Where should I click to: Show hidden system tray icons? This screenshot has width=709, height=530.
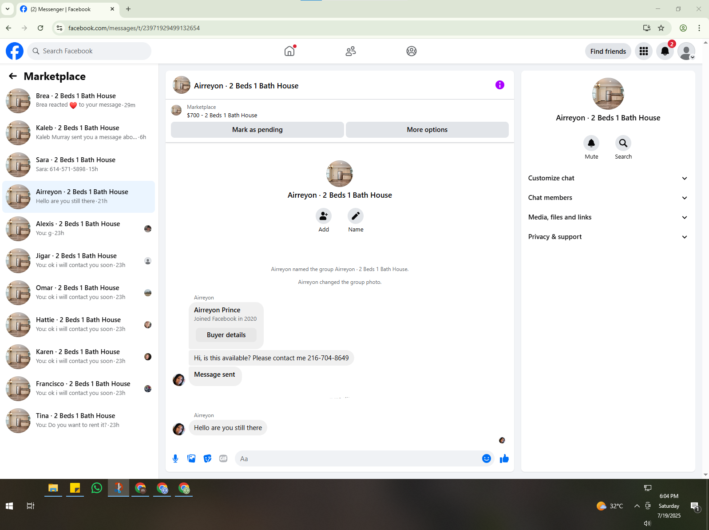[637, 506]
